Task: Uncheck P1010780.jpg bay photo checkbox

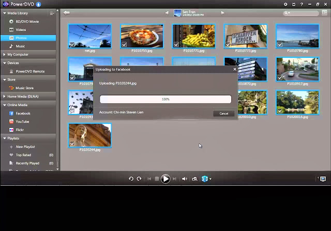Action: coord(280,44)
